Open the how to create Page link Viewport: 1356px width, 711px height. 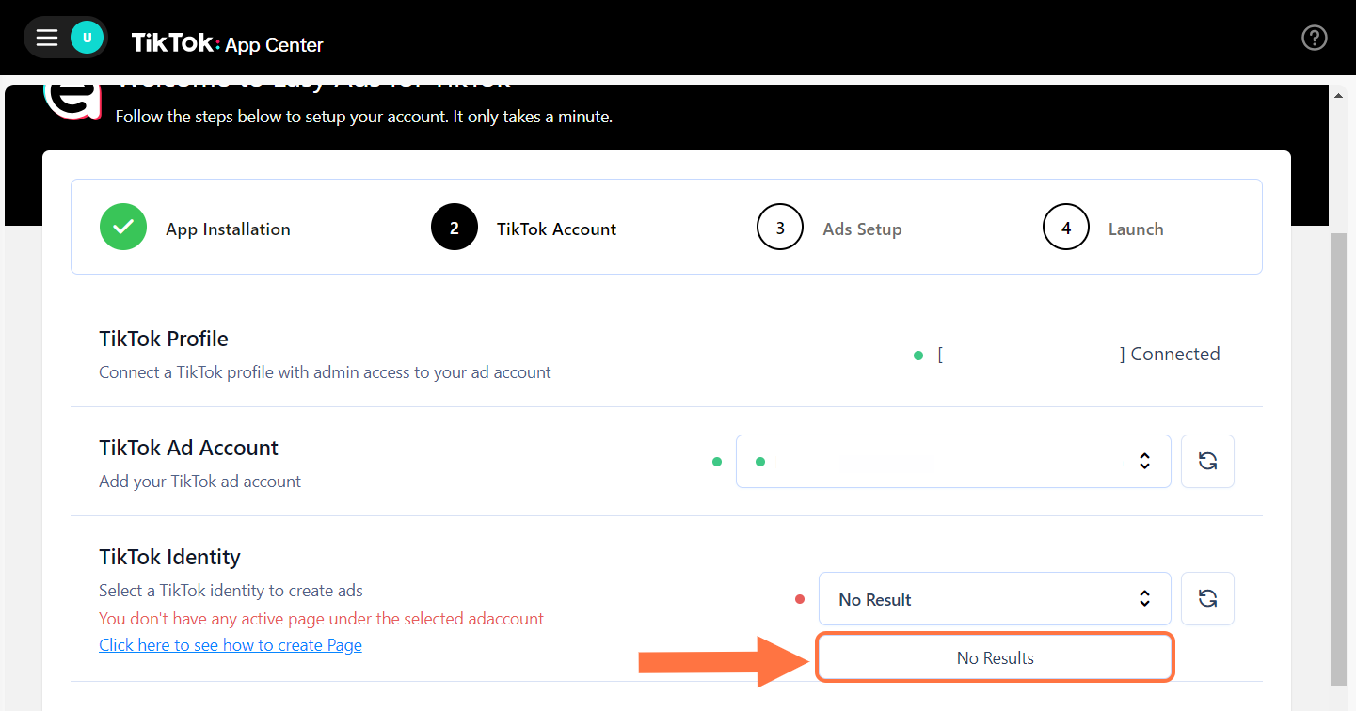pyautogui.click(x=231, y=645)
